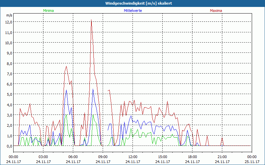Click the Maxima legend label
This screenshot has height=165, width=265.
tap(216, 11)
